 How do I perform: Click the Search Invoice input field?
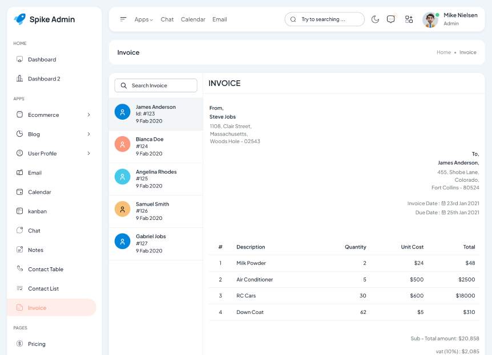point(156,85)
